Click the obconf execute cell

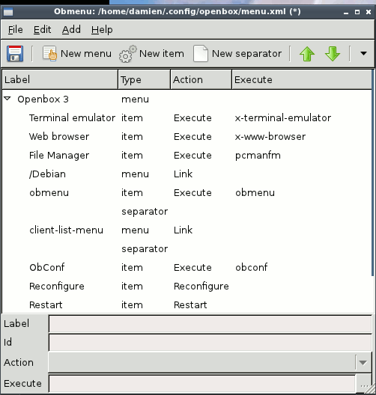(x=252, y=267)
